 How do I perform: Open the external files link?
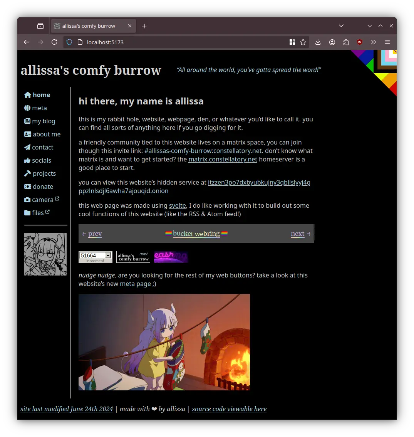tap(37, 213)
